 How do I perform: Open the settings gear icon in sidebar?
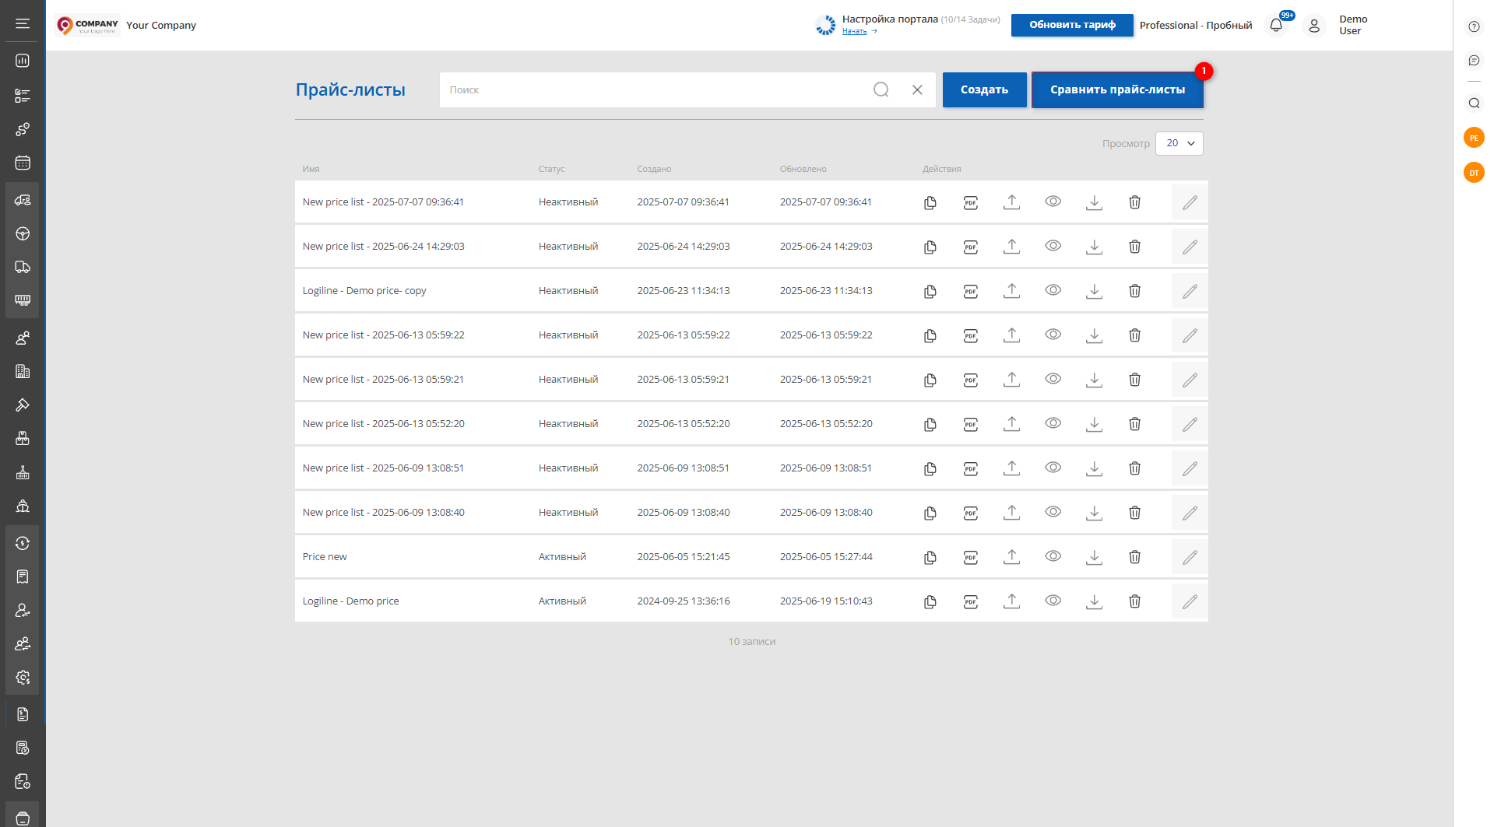pyautogui.click(x=23, y=677)
